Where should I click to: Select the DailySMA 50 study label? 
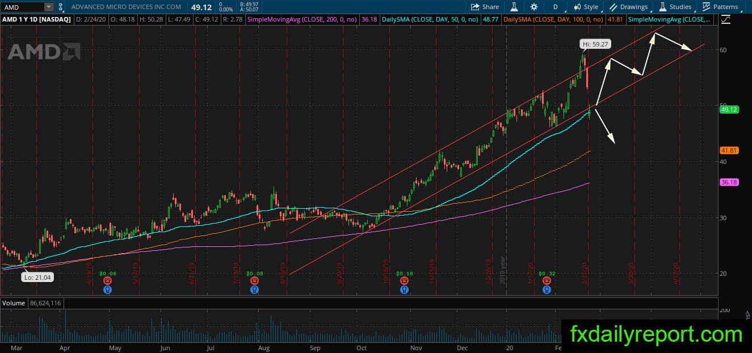pyautogui.click(x=430, y=19)
